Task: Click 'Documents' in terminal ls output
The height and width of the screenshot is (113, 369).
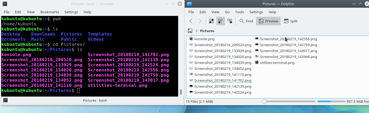Action: click(14, 39)
